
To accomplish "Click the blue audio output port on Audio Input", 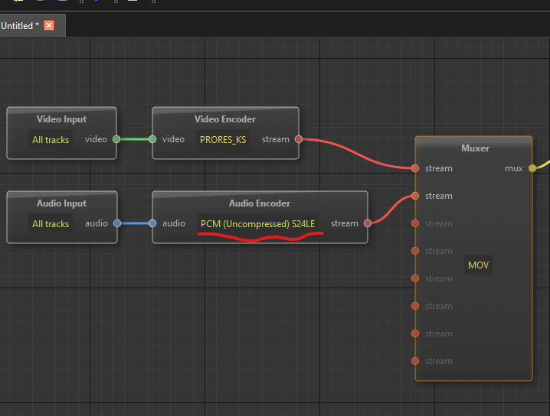I will tap(116, 223).
